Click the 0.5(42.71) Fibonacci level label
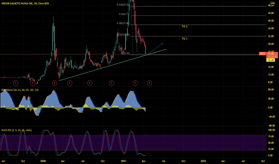Image resolution: width=279 pixels, height=164 pixels. coord(124,14)
